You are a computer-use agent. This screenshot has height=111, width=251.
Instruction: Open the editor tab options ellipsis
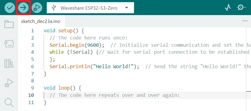[245, 21]
